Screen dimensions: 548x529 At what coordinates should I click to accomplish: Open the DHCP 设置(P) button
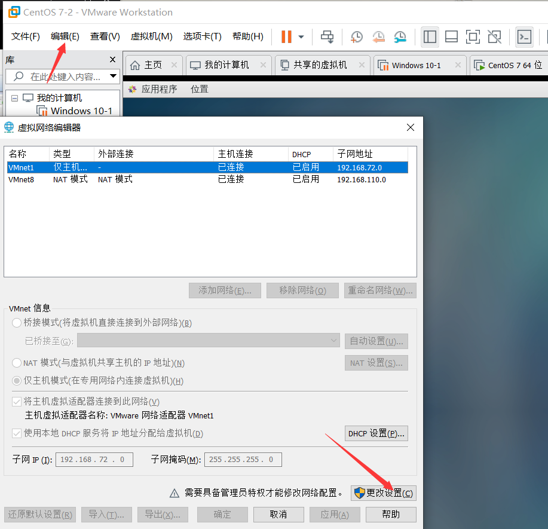[376, 433]
